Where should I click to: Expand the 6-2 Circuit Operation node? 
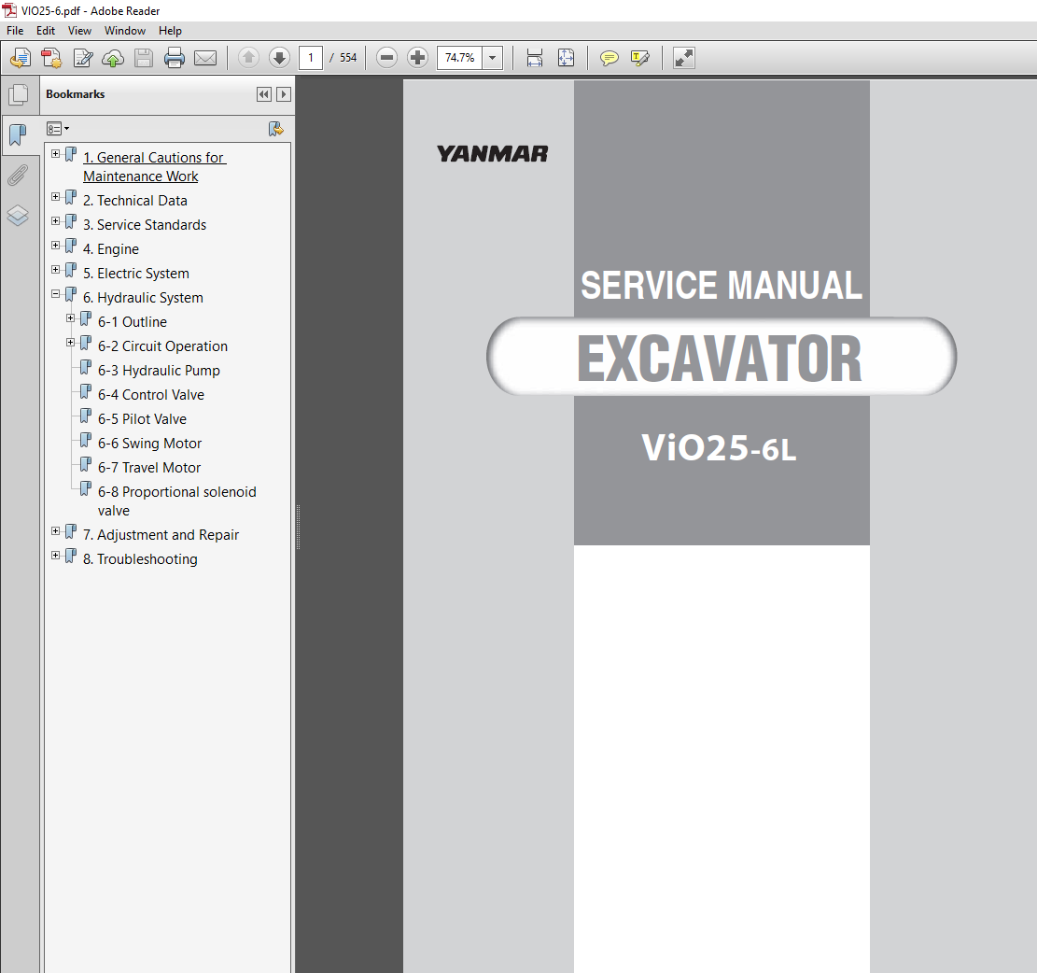click(x=71, y=343)
